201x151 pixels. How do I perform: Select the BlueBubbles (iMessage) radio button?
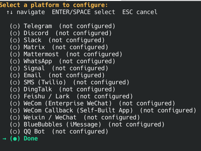coord(15,125)
